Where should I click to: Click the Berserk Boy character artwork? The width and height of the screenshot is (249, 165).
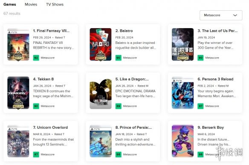tap(182, 141)
